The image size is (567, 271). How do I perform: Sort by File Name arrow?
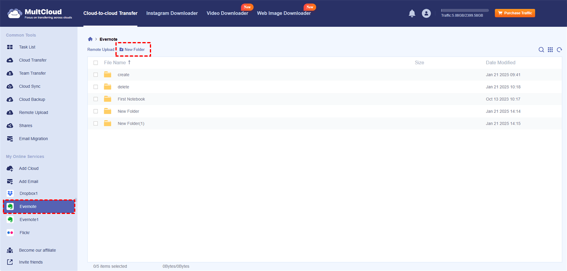130,62
